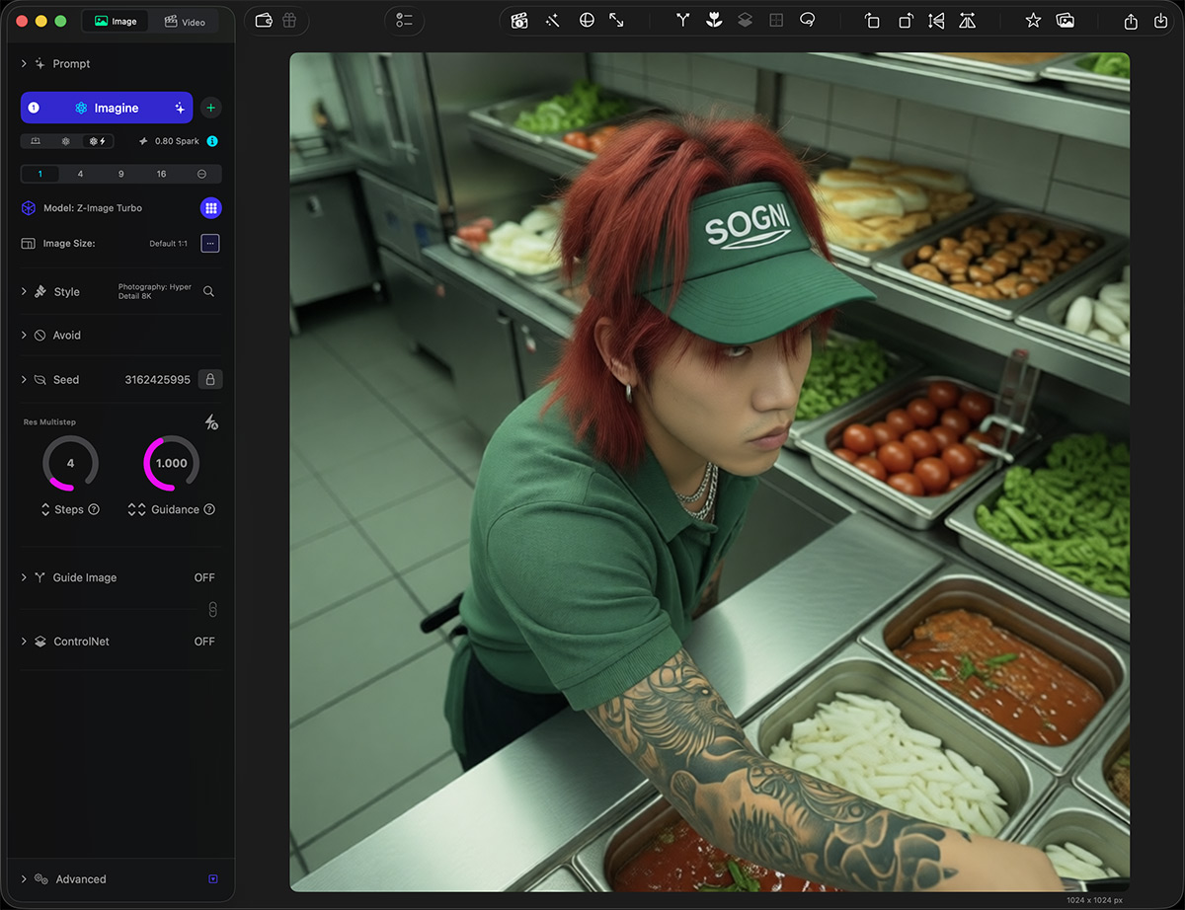Switch to the Video tab
This screenshot has height=910, width=1185.
185,22
